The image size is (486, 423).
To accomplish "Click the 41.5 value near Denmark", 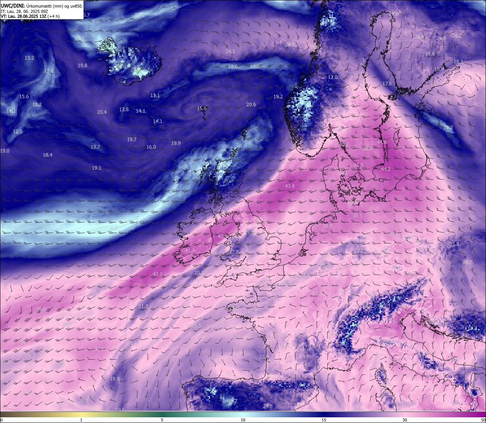I will (358, 165).
